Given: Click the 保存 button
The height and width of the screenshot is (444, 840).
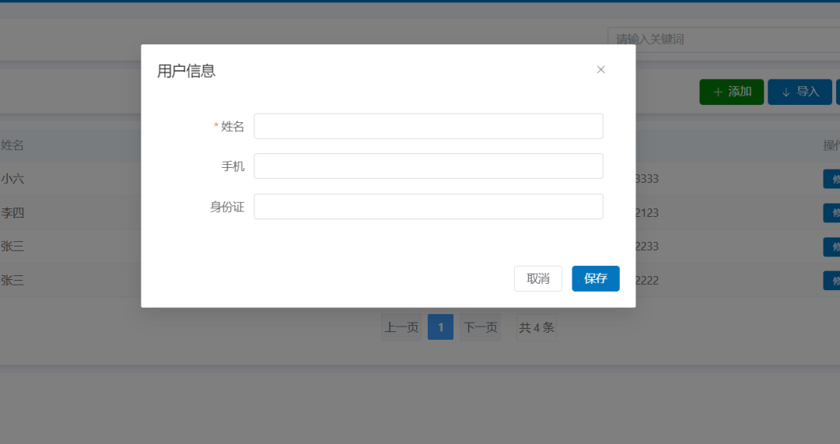Looking at the screenshot, I should (x=596, y=278).
